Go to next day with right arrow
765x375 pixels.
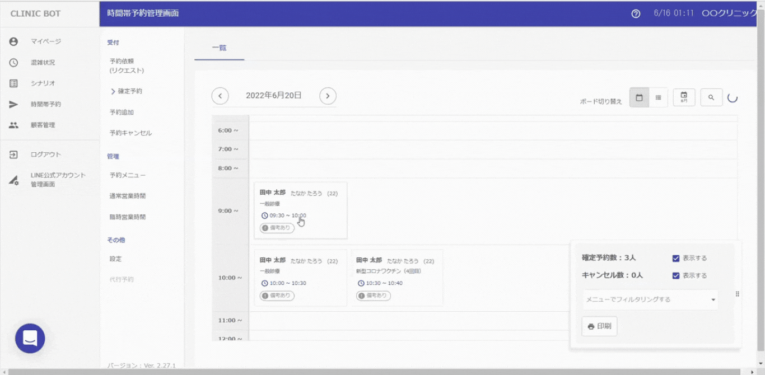328,96
